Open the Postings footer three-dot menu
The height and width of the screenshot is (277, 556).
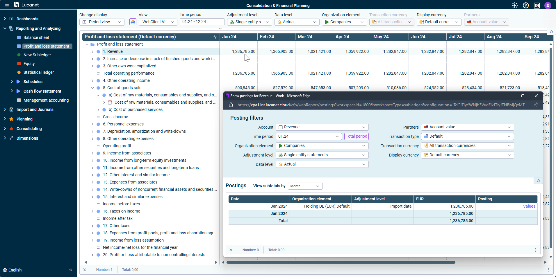pyautogui.click(x=535, y=250)
